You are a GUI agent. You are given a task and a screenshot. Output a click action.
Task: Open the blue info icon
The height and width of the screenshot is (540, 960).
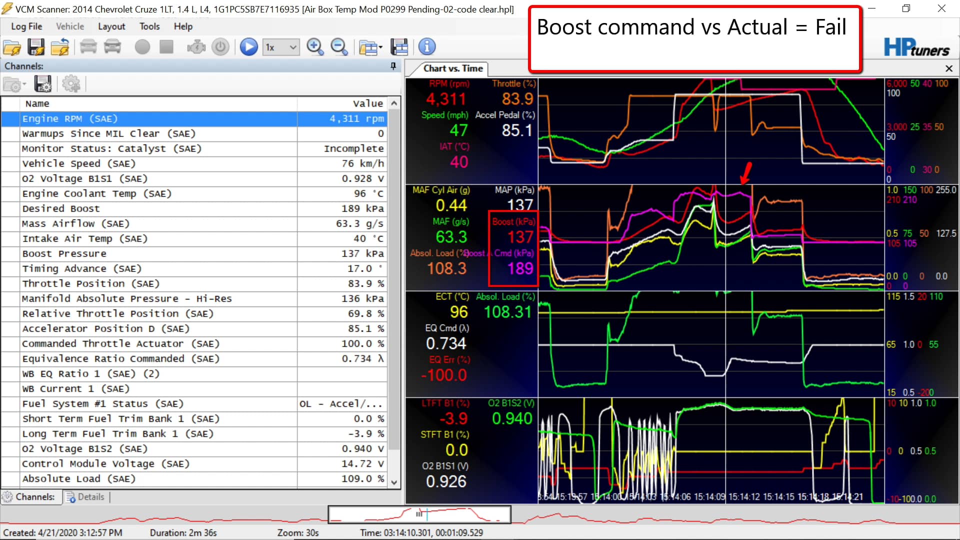427,47
